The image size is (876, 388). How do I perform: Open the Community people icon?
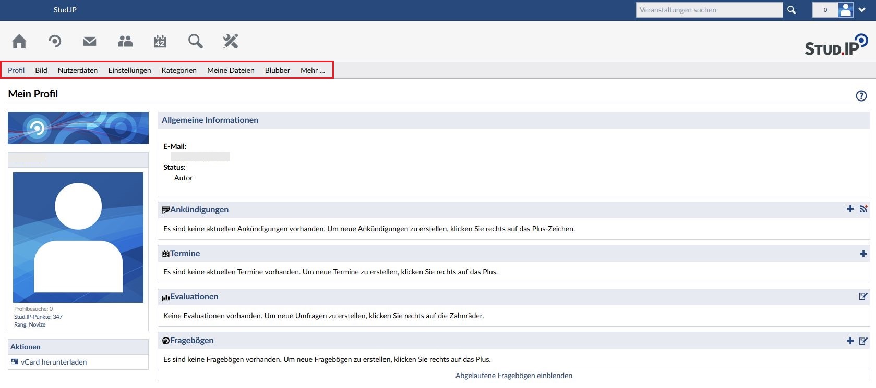pos(125,41)
